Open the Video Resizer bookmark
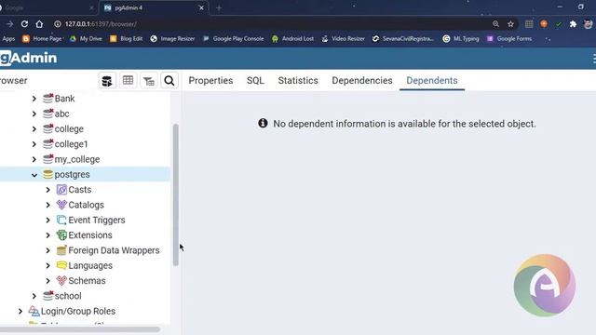Viewport: 596px width, 335px height. (344, 38)
